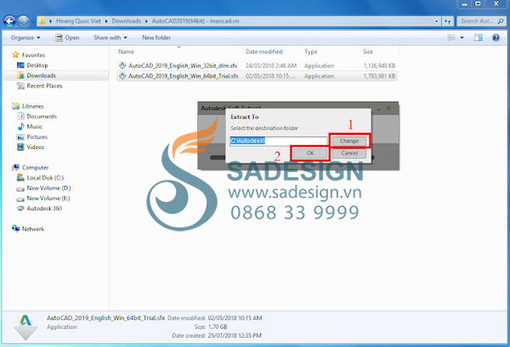Expand the view options dropdown arrow
The height and width of the screenshot is (347, 510).
click(x=462, y=37)
